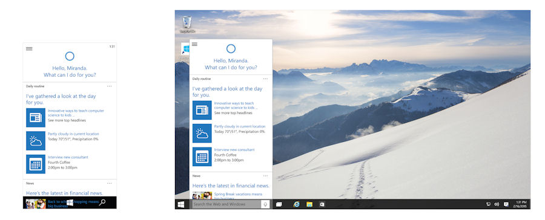Open 'Interview new consultant' link on desktop
The height and width of the screenshot is (220, 545).
pyautogui.click(x=234, y=150)
